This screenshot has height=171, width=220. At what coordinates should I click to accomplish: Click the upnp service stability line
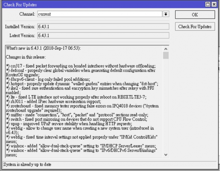tap(69, 124)
